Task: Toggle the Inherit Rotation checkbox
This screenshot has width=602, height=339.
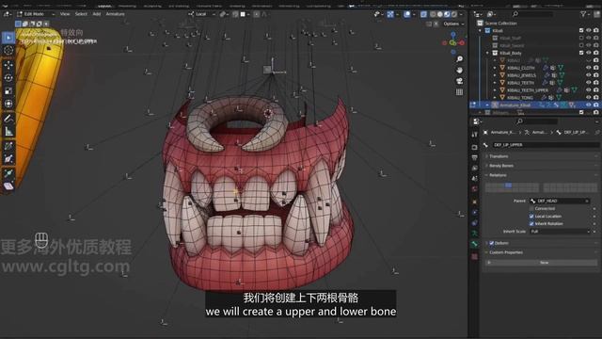Action: point(531,224)
